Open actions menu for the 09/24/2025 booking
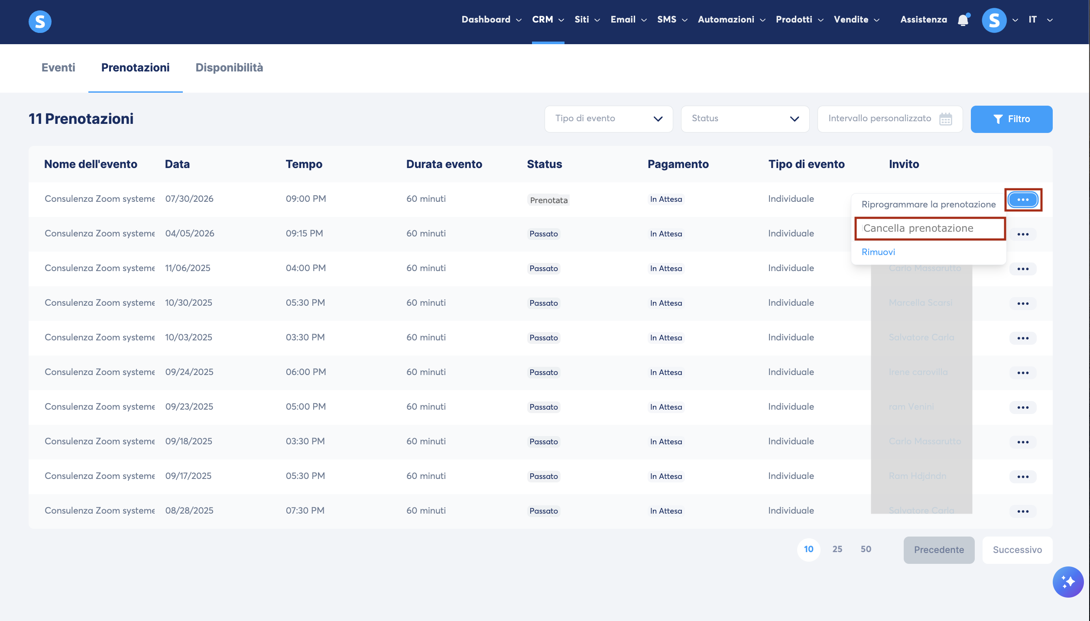This screenshot has width=1090, height=621. coord(1023,373)
